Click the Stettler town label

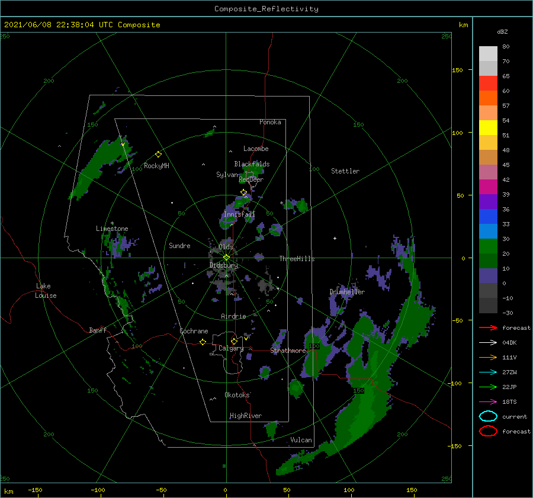tap(345, 171)
